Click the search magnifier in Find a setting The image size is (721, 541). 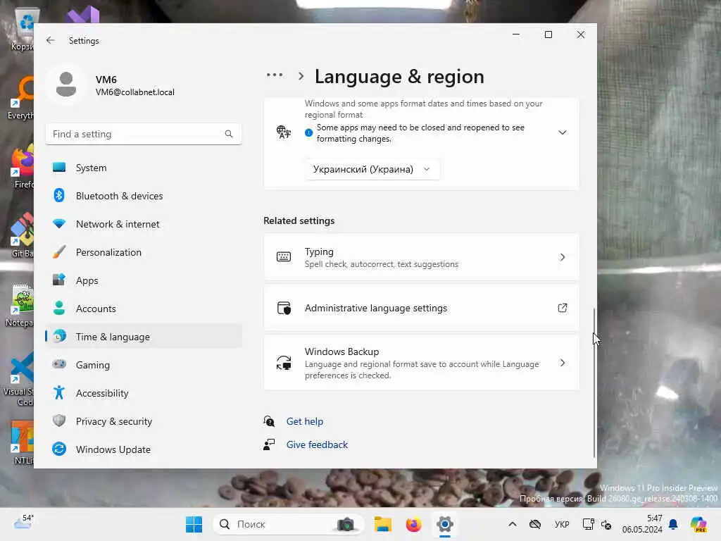229,134
